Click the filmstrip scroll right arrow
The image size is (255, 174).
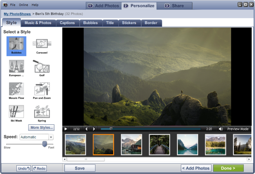point(249,159)
